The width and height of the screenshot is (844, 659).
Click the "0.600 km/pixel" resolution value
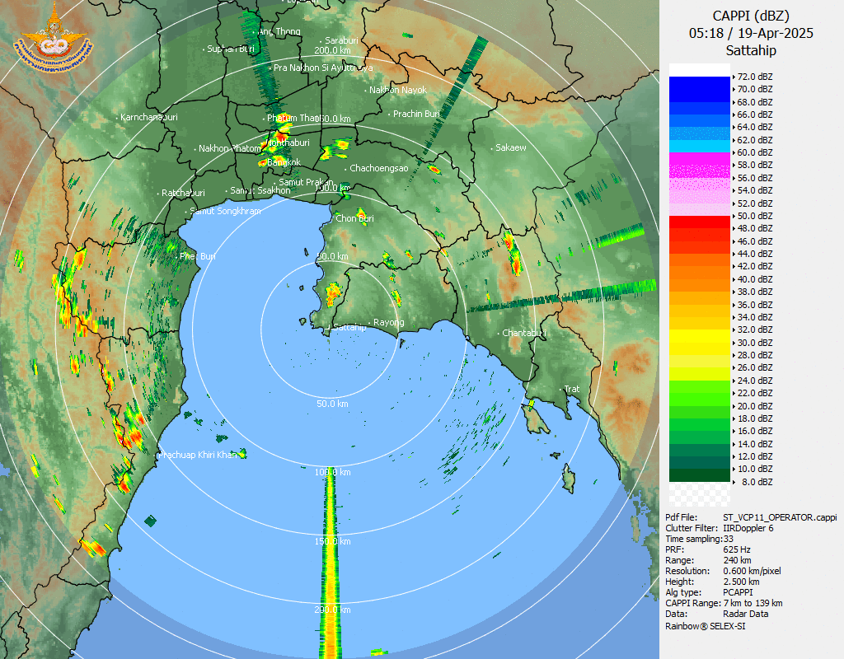pyautogui.click(x=752, y=572)
